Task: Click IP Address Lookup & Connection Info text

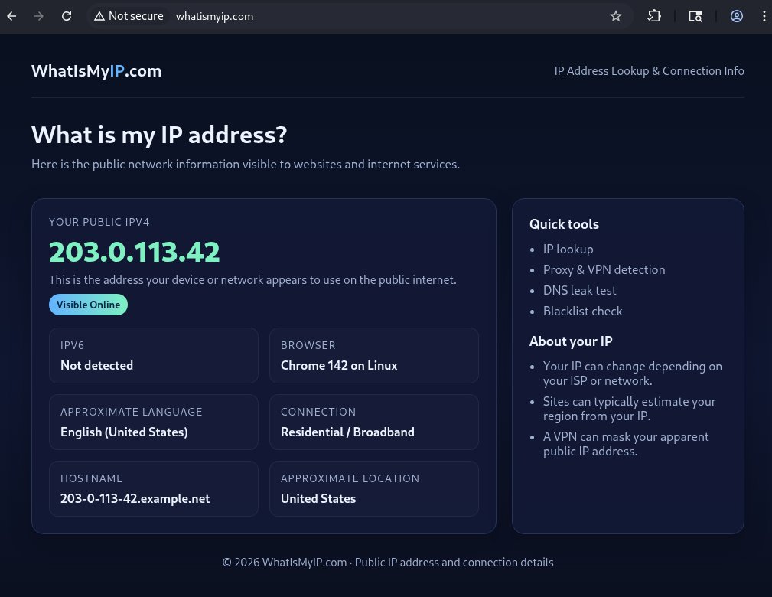Action: click(649, 71)
